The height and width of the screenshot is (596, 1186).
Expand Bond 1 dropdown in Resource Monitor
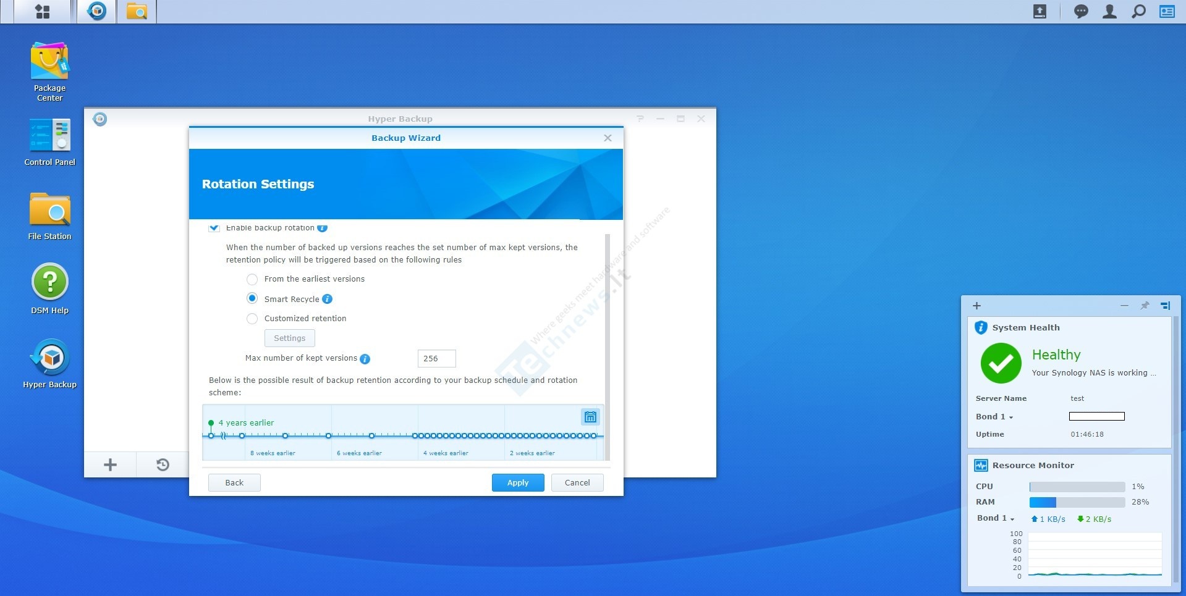(995, 518)
